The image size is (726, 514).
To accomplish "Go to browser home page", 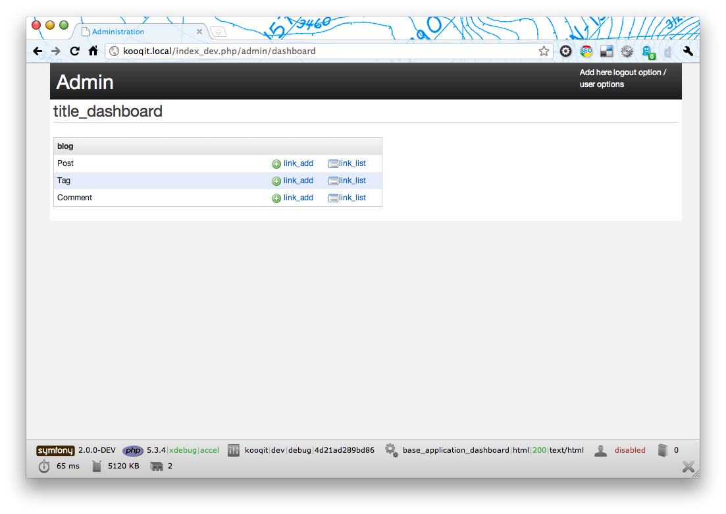I will (93, 51).
